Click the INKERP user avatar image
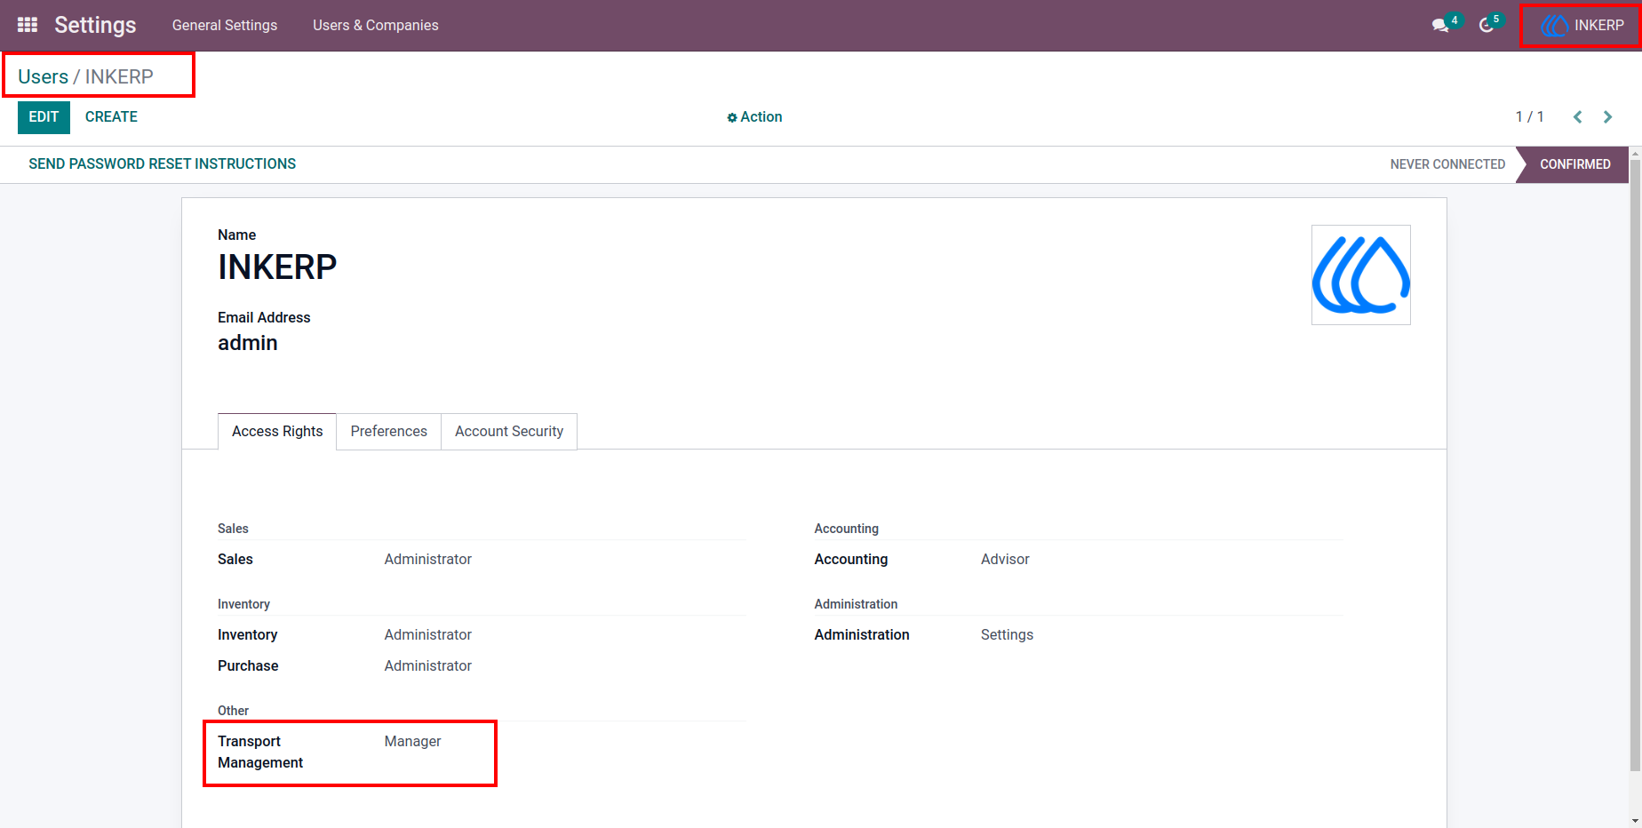Screen dimensions: 1642x828 coord(1361,275)
